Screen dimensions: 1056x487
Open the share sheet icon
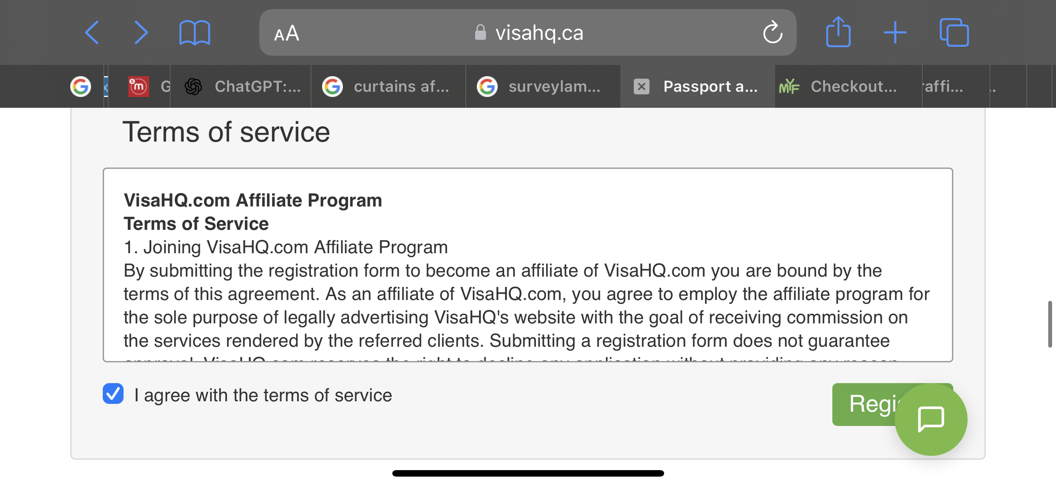tap(838, 32)
